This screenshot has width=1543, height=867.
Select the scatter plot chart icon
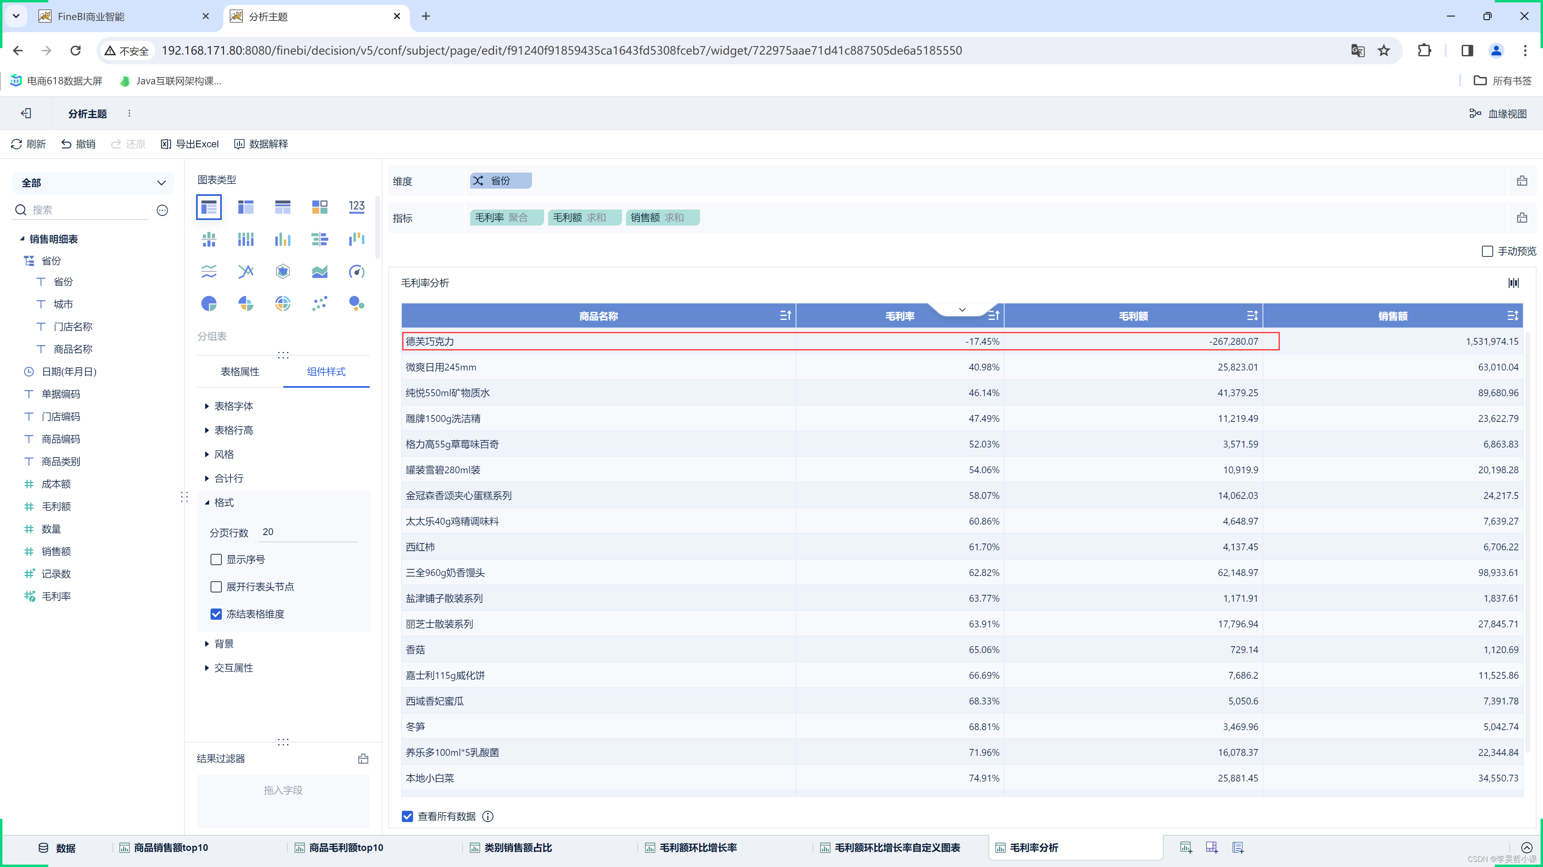319,304
